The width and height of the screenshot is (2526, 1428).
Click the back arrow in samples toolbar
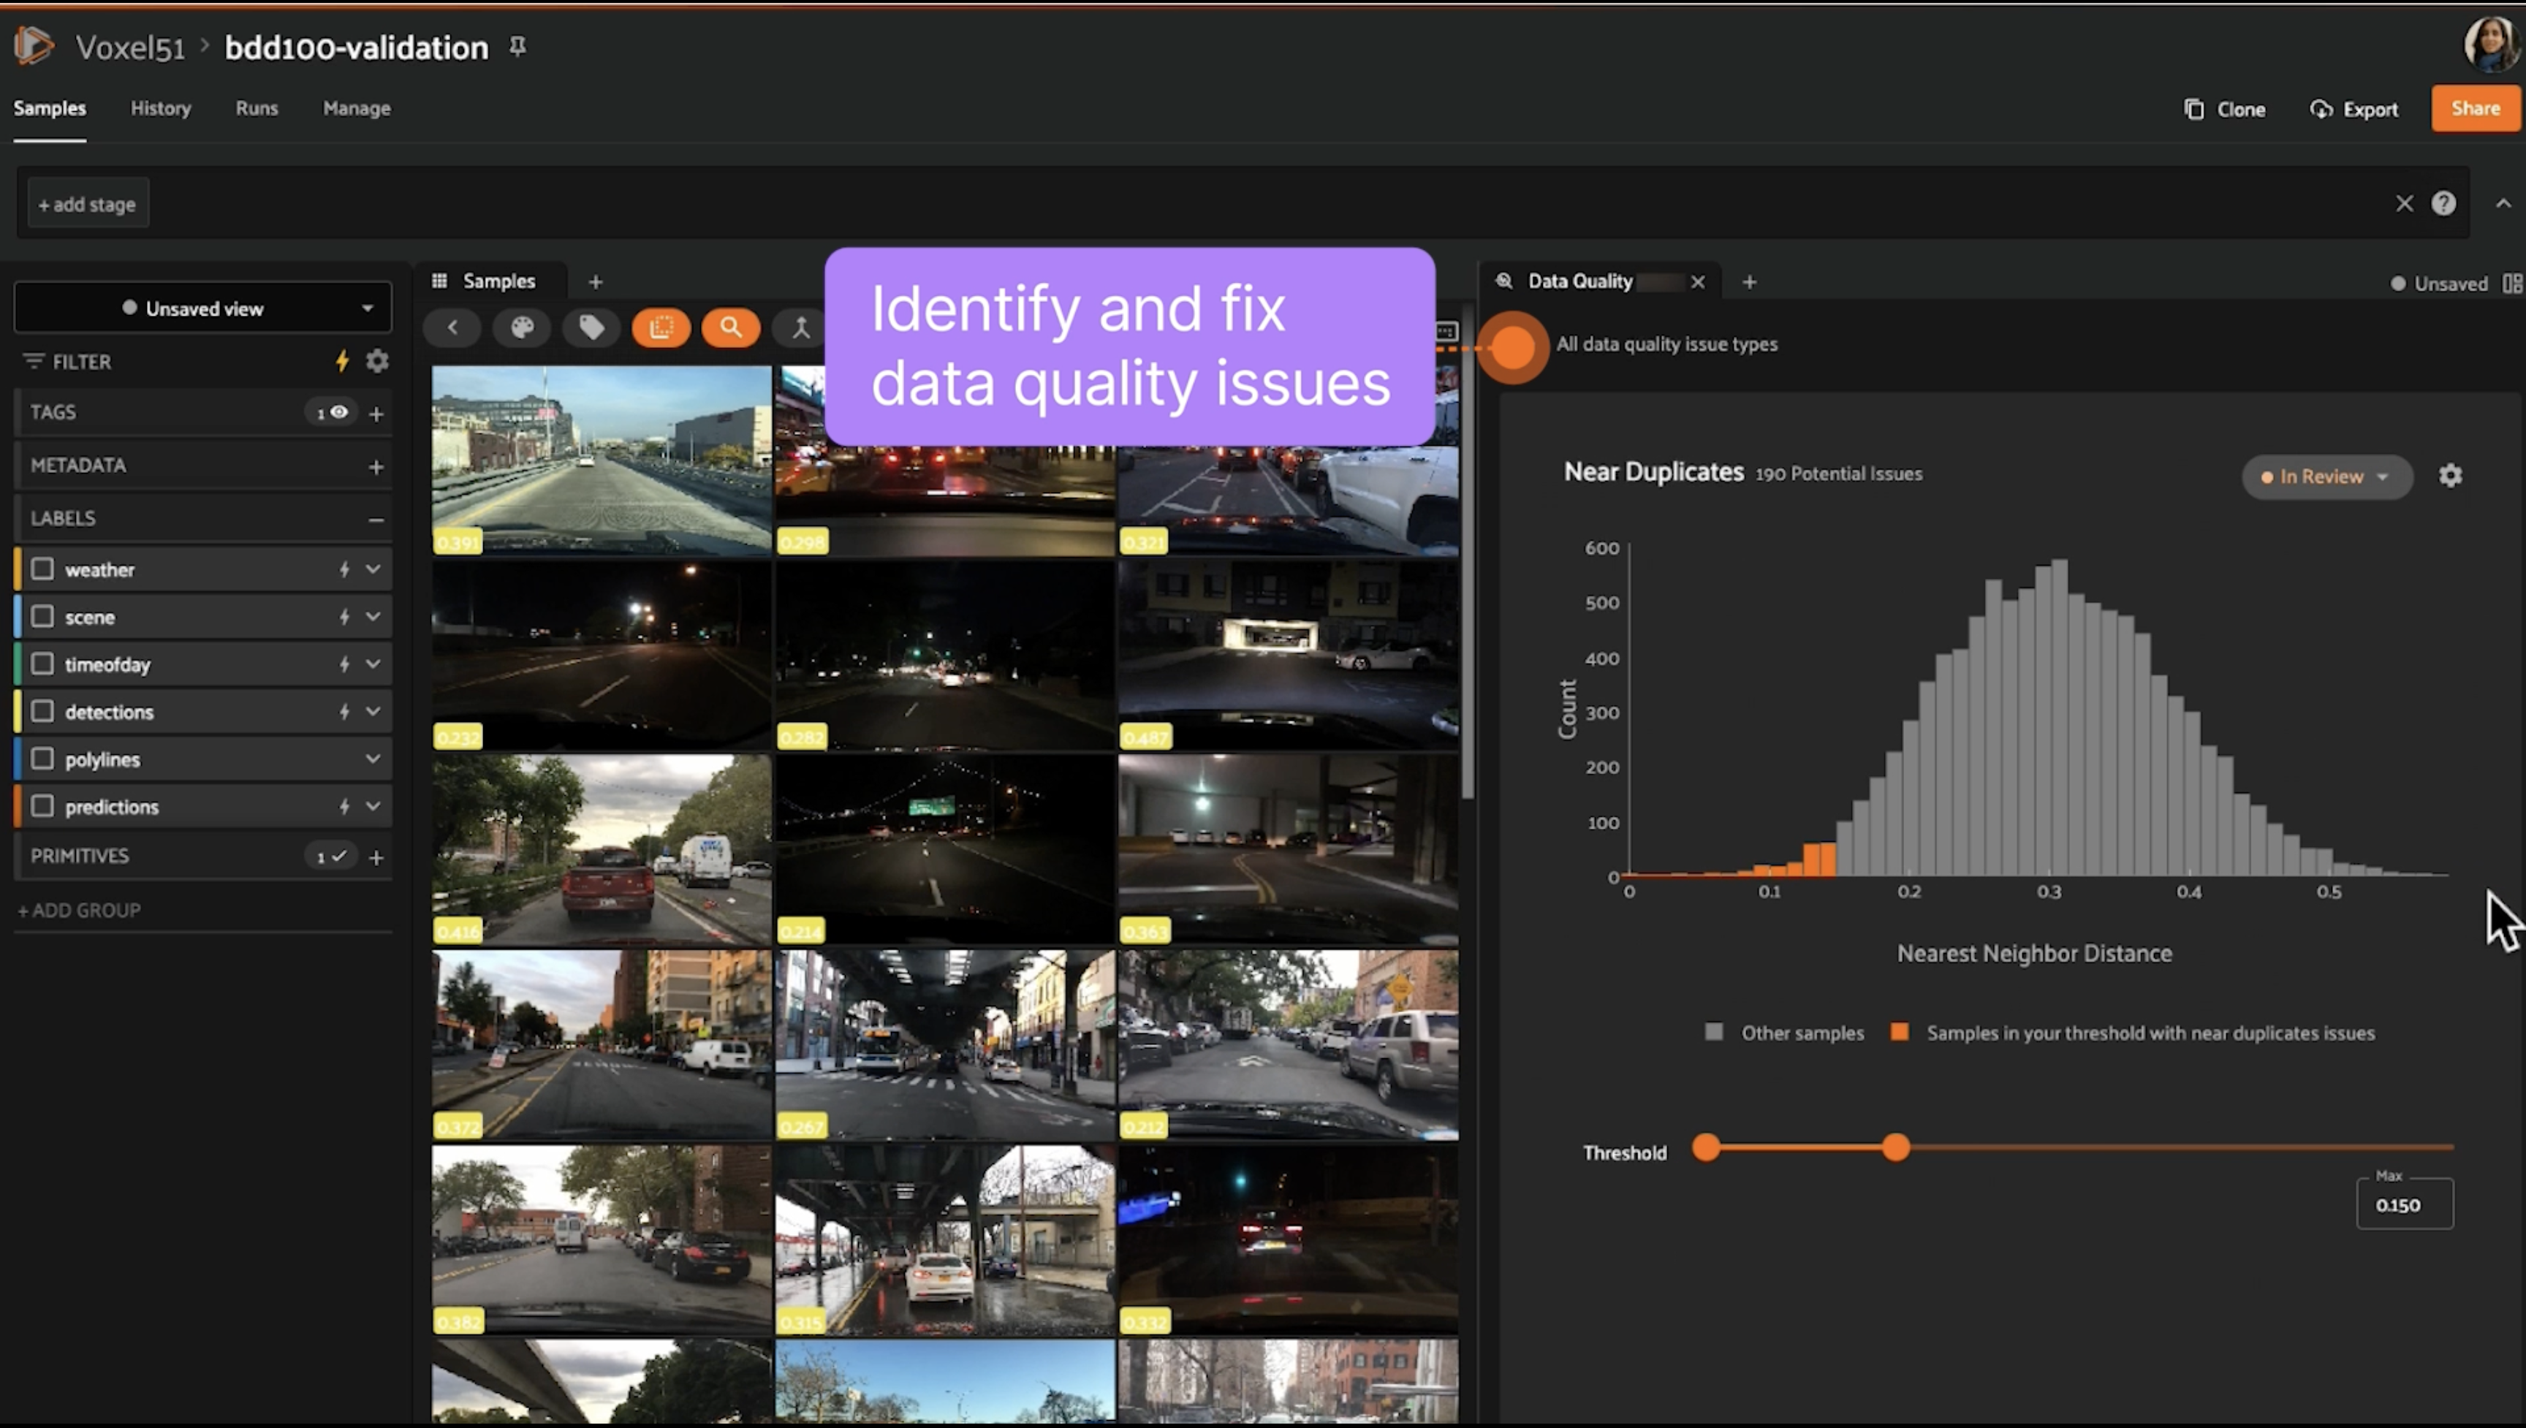pyautogui.click(x=452, y=327)
